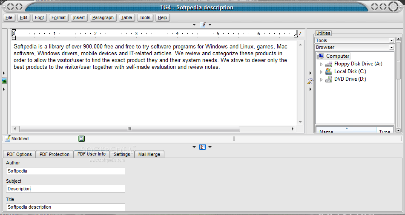Viewport: 405px width, 215px height.
Task: Open the Edit menu
Action: click(24, 17)
